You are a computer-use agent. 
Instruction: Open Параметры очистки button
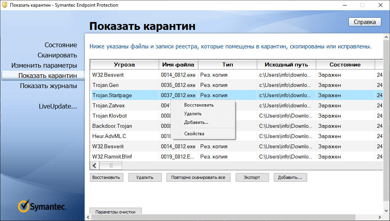pos(115,211)
